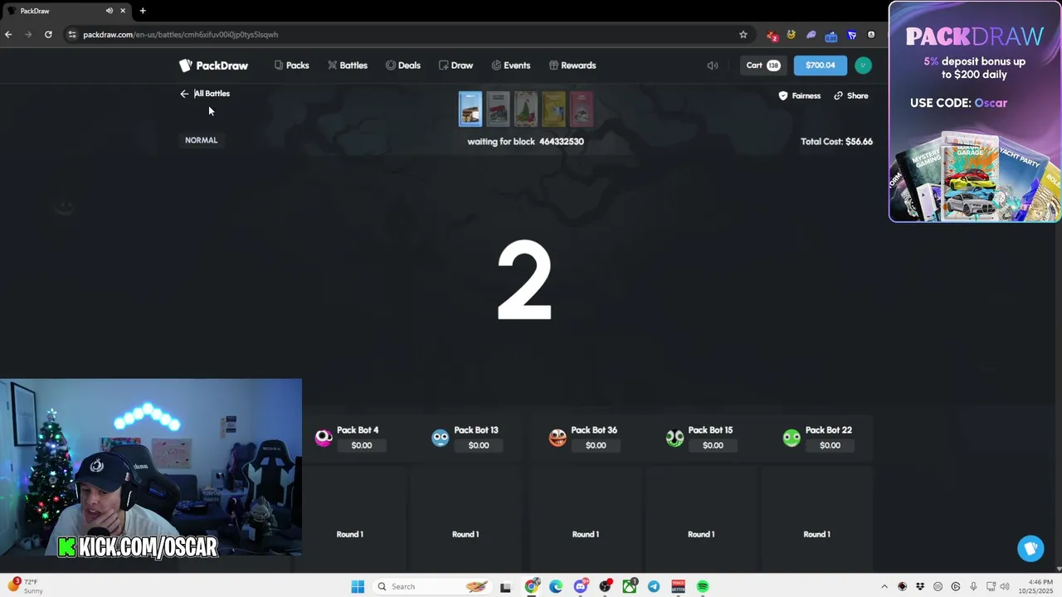Select the fifth red pack thumbnail

tap(582, 109)
